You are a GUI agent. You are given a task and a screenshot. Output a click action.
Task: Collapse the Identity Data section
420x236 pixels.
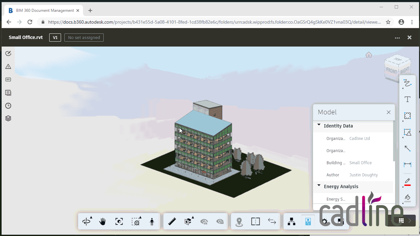pyautogui.click(x=319, y=125)
